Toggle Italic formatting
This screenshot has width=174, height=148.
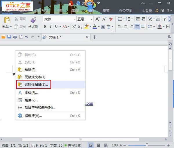tap(50, 27)
